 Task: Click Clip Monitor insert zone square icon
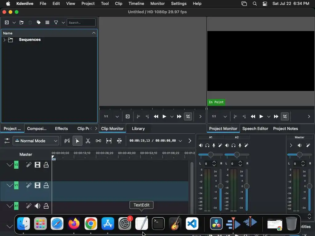pyautogui.click(x=128, y=116)
